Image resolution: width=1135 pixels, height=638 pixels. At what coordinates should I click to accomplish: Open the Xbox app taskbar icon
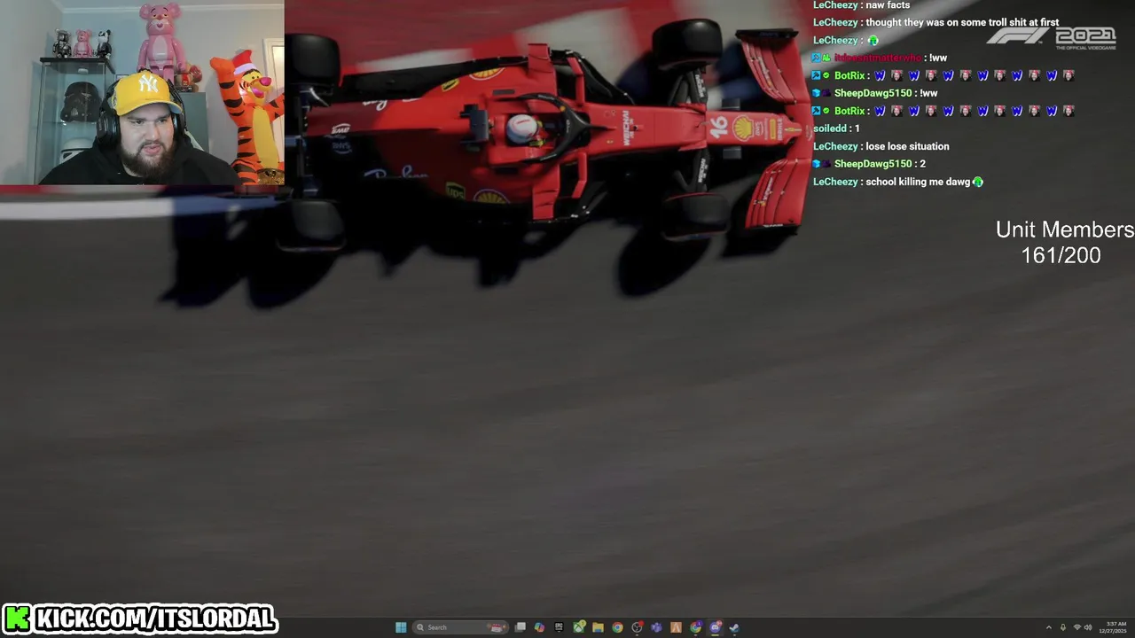(578, 627)
